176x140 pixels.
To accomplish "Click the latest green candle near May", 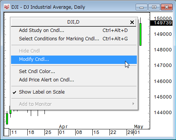I will 140,34.
